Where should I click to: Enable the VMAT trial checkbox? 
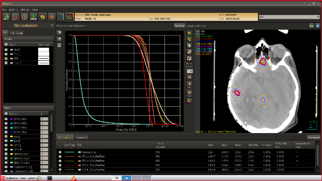6,50
